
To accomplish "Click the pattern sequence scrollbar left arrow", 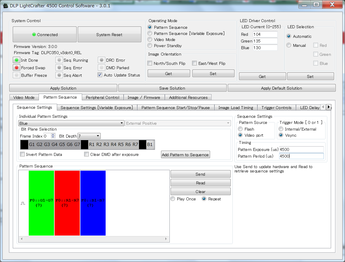I will (x=21, y=239).
